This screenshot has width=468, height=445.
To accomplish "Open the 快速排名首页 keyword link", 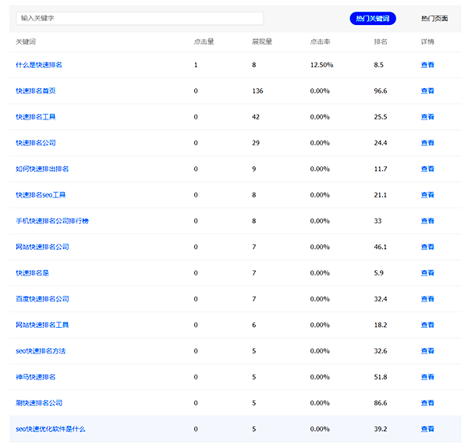I will 36,91.
